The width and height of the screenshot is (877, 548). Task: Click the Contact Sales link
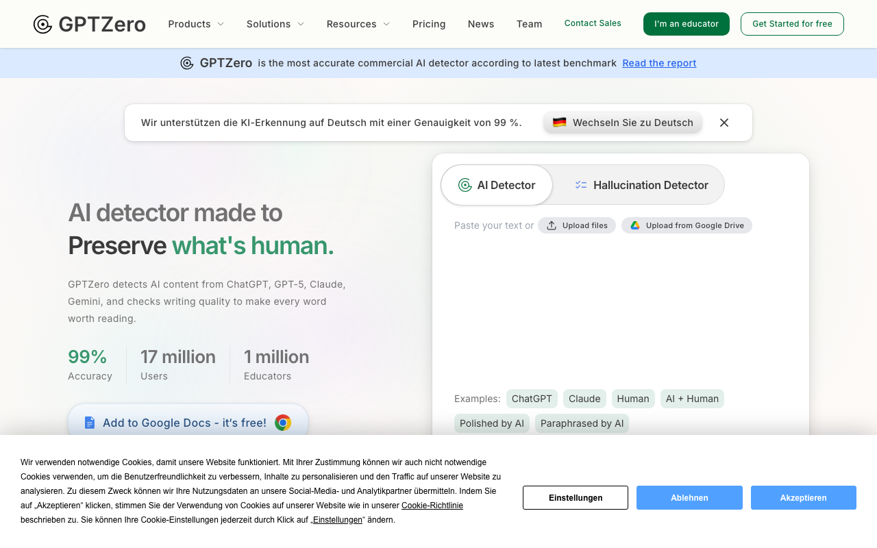(x=593, y=23)
